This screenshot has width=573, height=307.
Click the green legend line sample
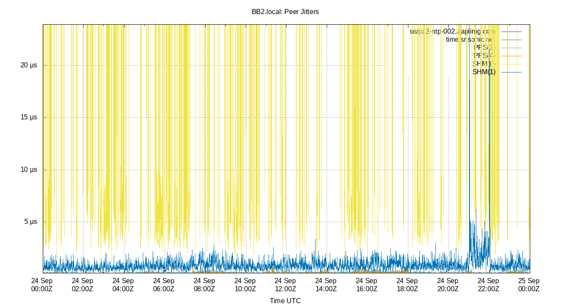pos(511,40)
